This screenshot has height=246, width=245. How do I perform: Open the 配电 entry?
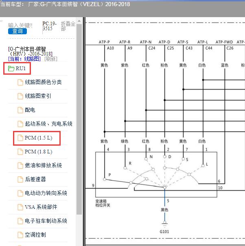30,110
